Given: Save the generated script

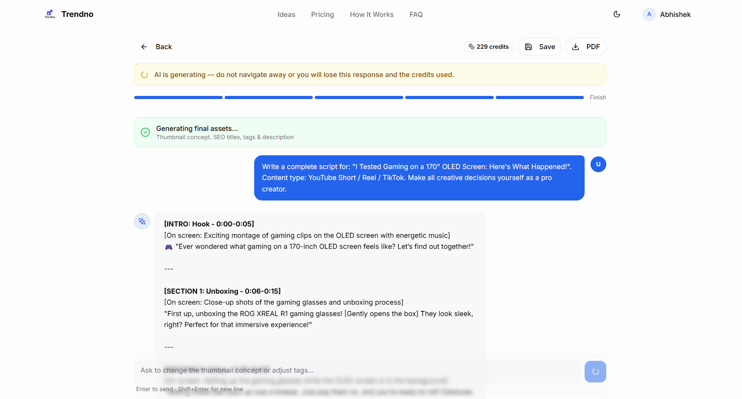Looking at the screenshot, I should point(540,47).
